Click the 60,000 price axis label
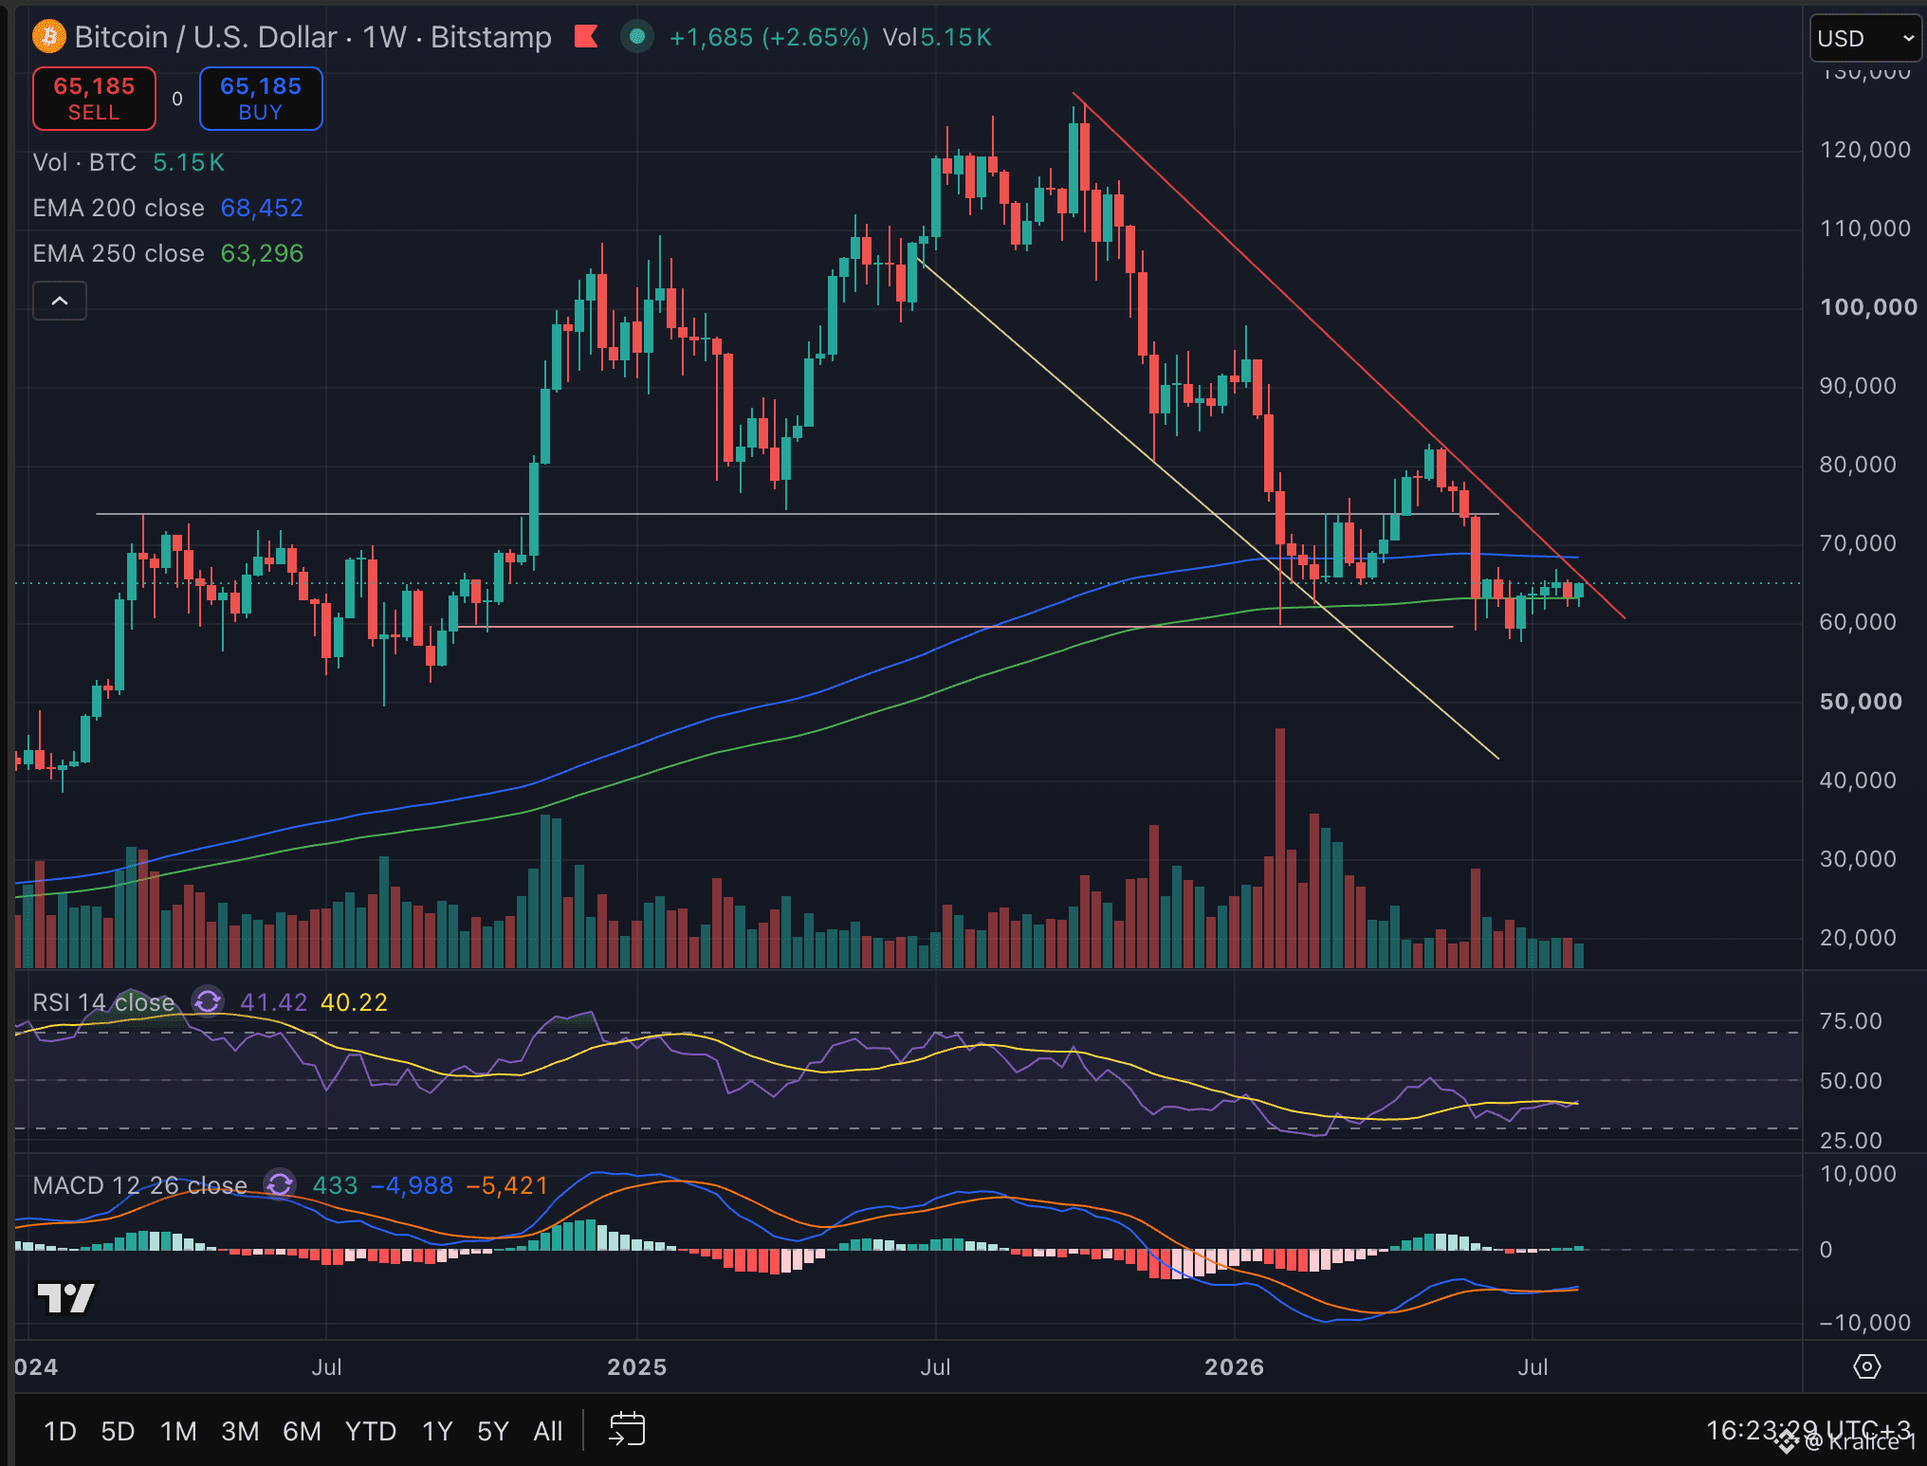1927x1466 pixels. coord(1858,621)
